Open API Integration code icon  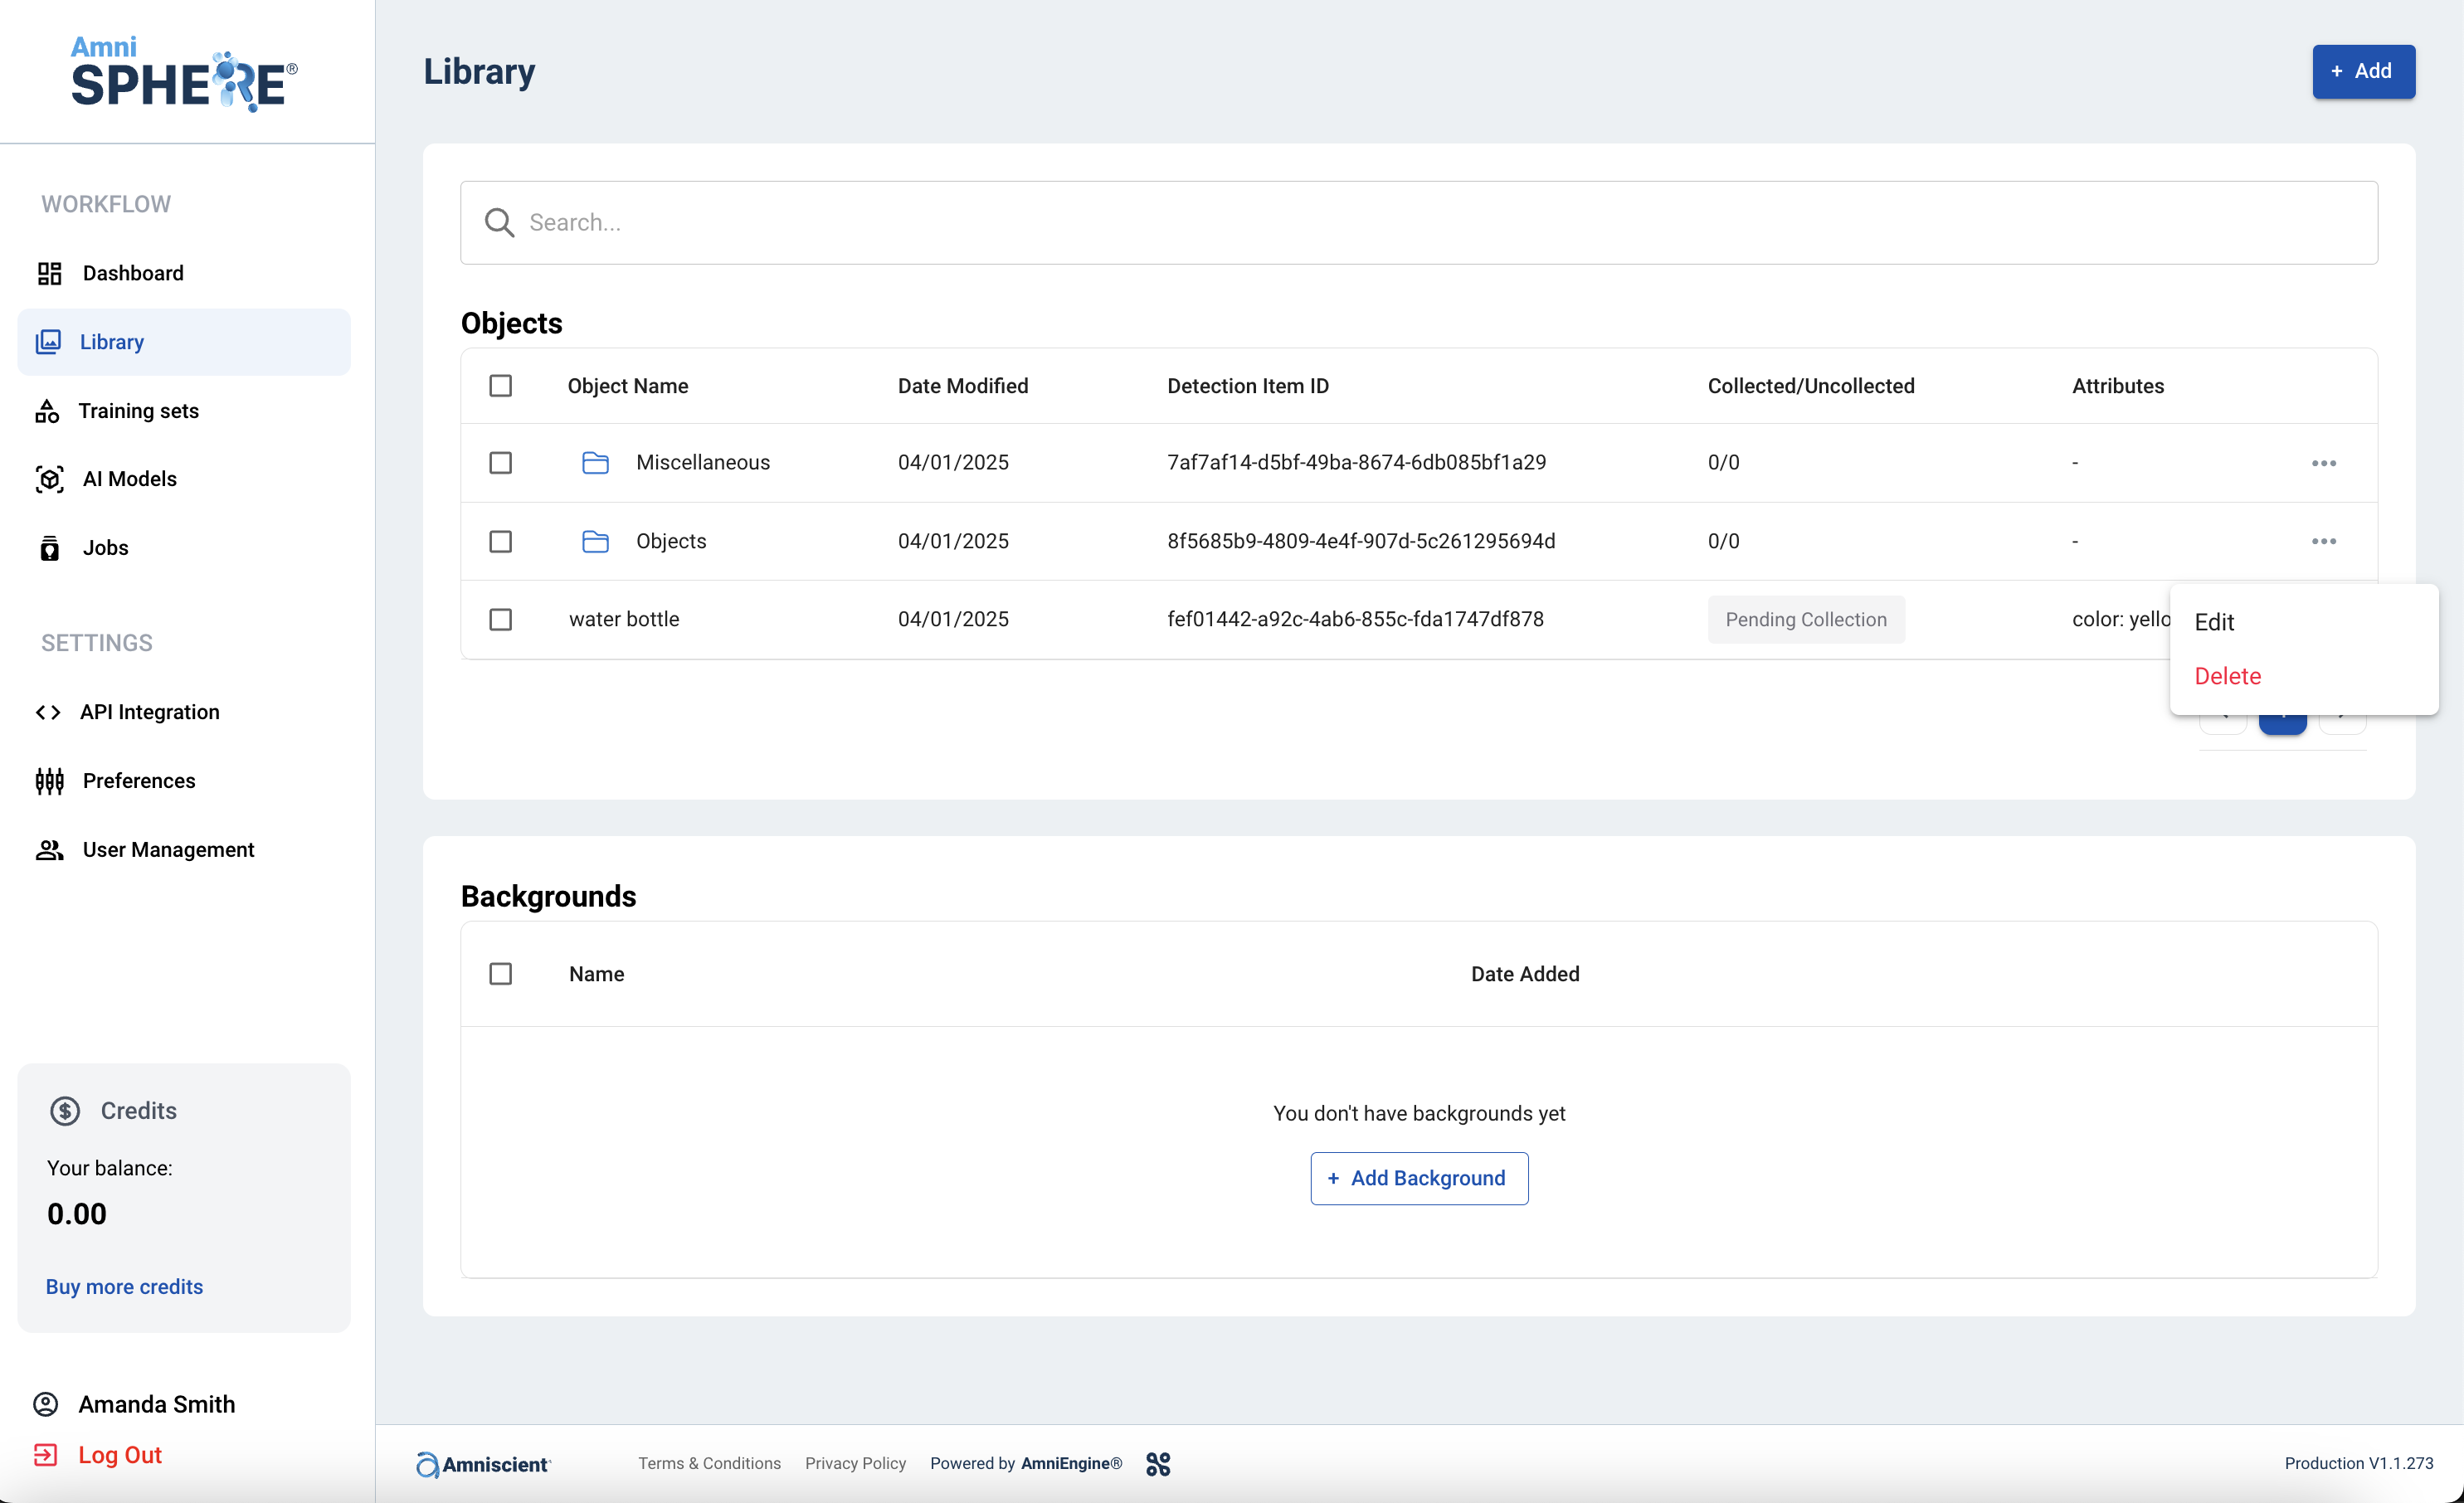48,712
